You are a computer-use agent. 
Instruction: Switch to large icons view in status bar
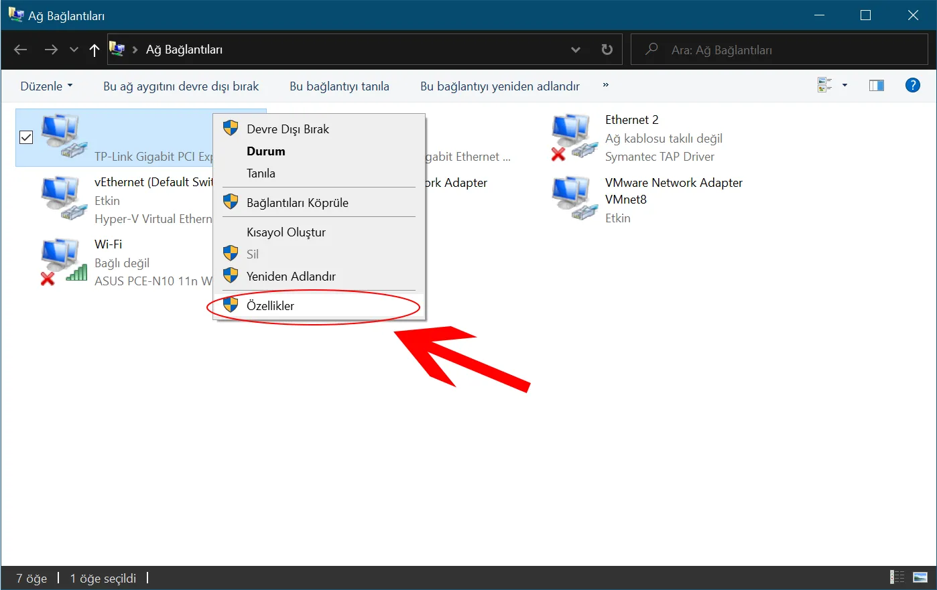[920, 577]
